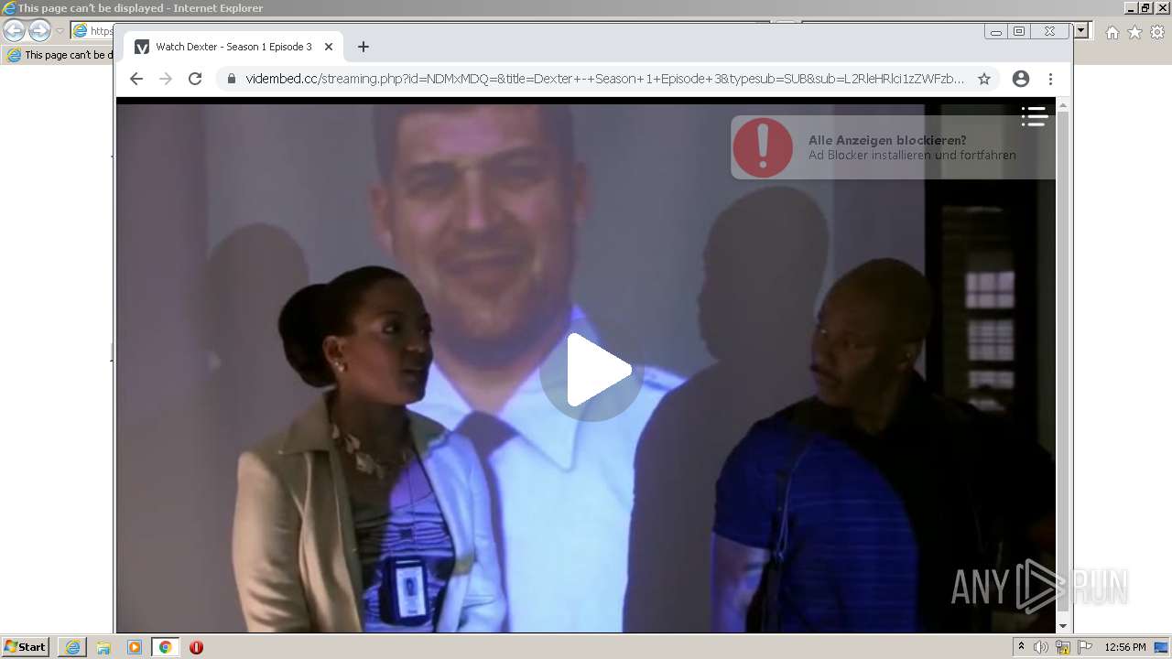Click Internet Explorer forward button
The image size is (1172, 659).
39,30
